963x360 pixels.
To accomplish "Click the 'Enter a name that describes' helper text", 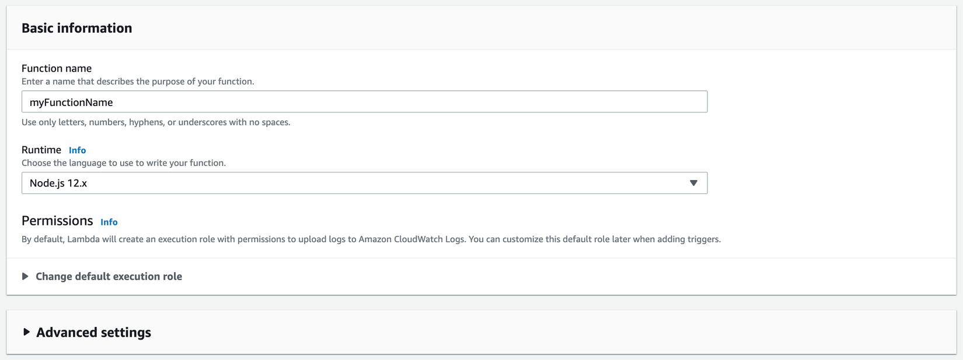I will point(138,82).
